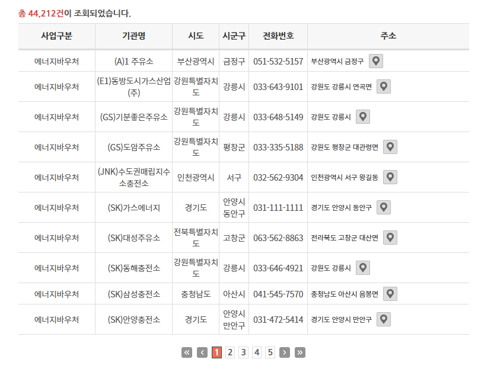The image size is (478, 372).
Task: Select the (GS)도암주유소 name cell
Action: 134,147
